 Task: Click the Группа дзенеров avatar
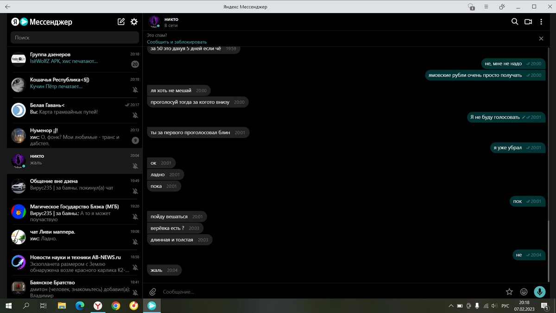pyautogui.click(x=19, y=59)
